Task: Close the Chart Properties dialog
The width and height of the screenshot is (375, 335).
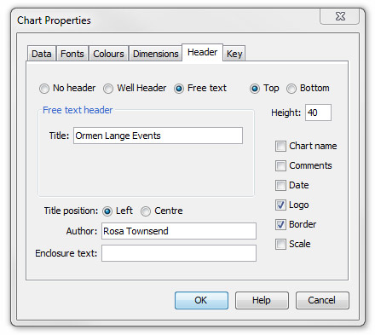Action: tap(340, 16)
